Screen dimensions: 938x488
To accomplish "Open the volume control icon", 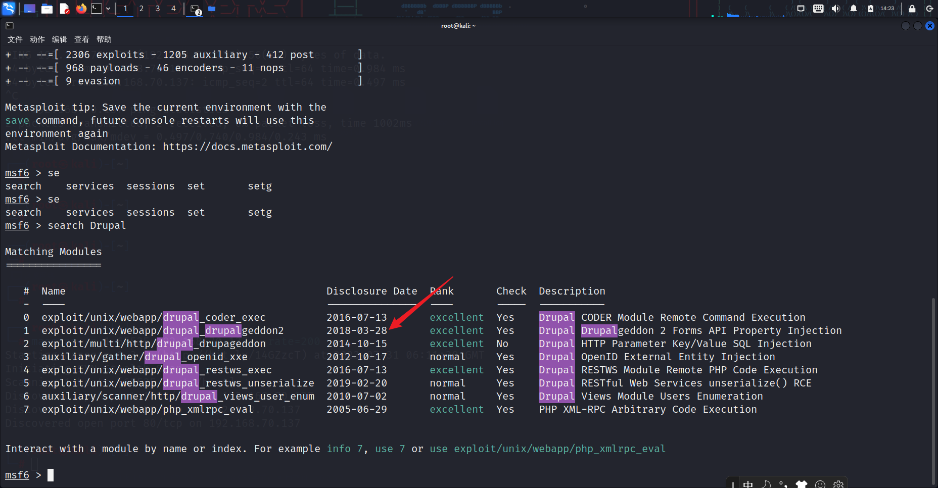I will (836, 9).
